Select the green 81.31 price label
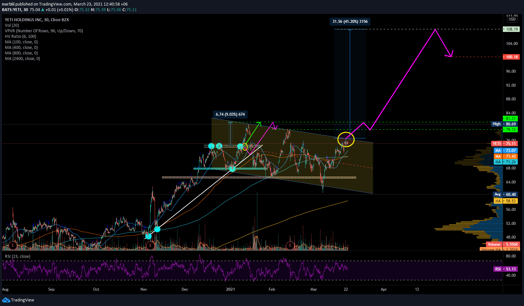 (511, 119)
